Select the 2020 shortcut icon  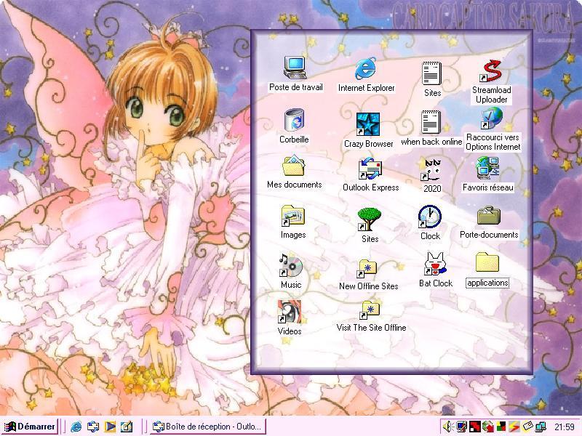[x=432, y=175]
